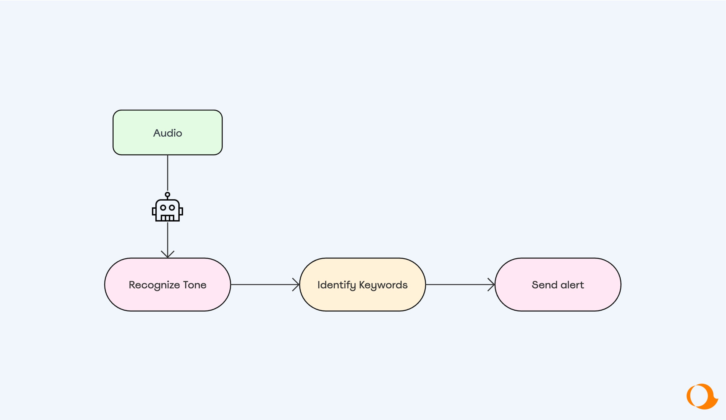Select the Send alert node
Screen dimensions: 726x420
click(558, 285)
